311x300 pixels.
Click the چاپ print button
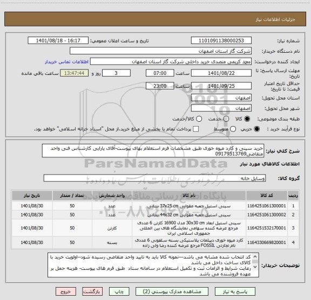119,292
